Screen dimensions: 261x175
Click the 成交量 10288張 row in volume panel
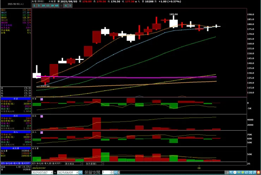16,151
